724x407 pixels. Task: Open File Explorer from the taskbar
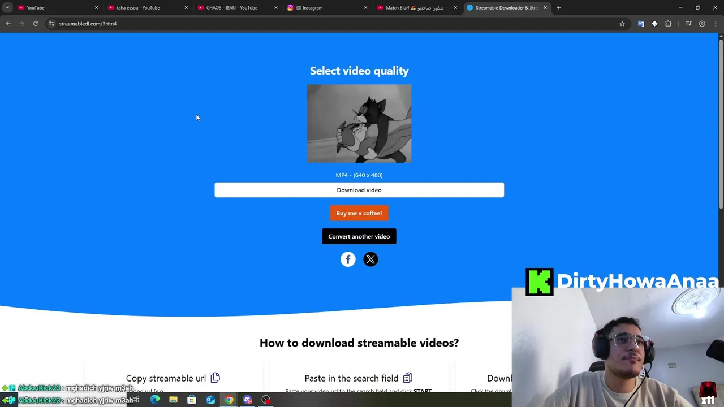173,400
